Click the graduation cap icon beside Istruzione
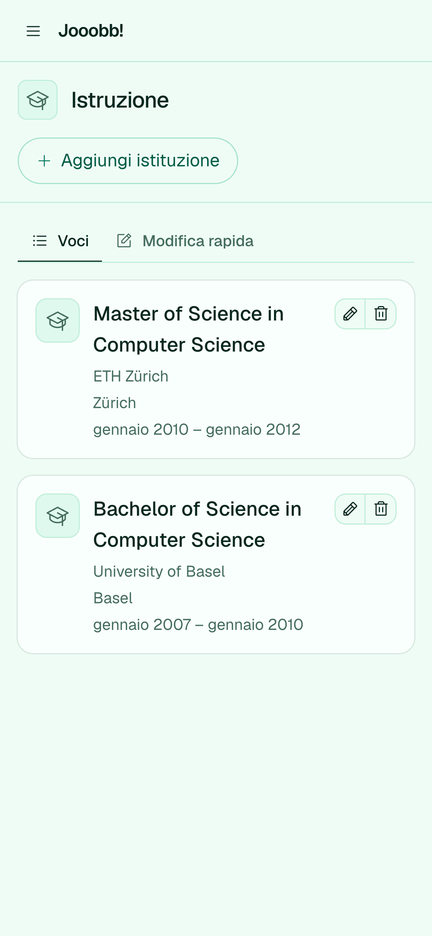432x936 pixels. click(38, 100)
